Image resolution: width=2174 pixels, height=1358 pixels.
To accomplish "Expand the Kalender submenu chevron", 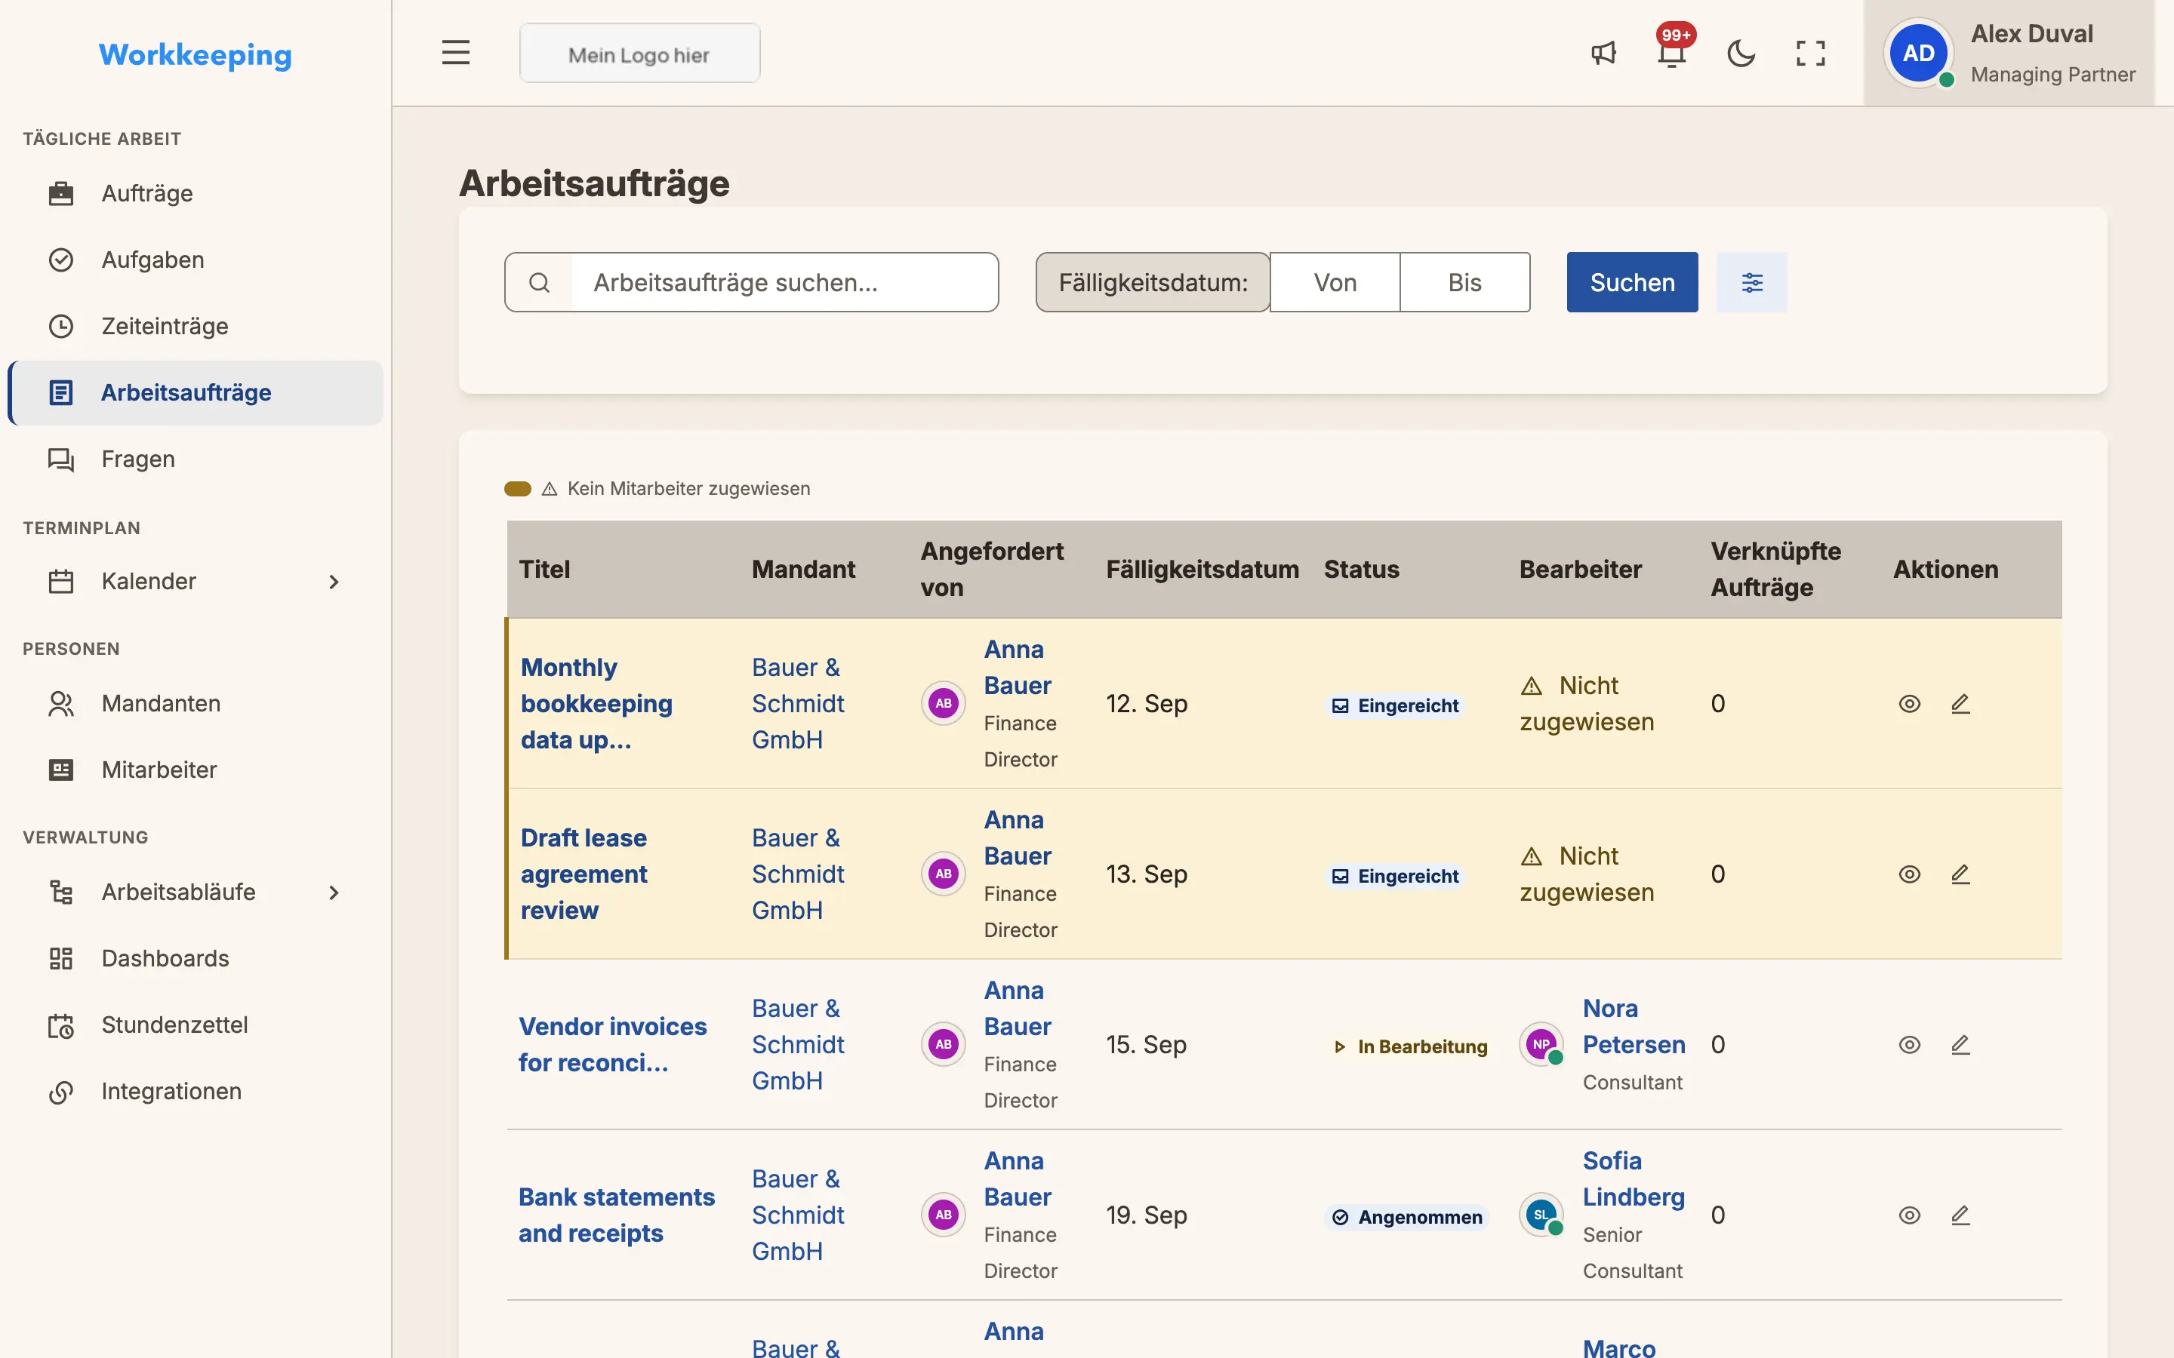I will pyautogui.click(x=334, y=582).
